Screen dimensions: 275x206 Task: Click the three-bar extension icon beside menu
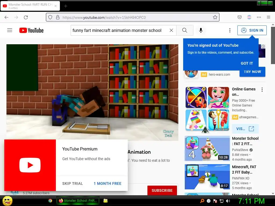pos(259,17)
